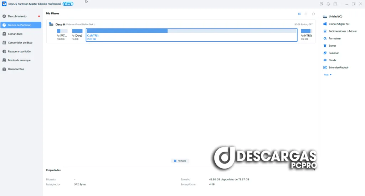Open Convertidor de disco in sidebar

click(x=20, y=43)
